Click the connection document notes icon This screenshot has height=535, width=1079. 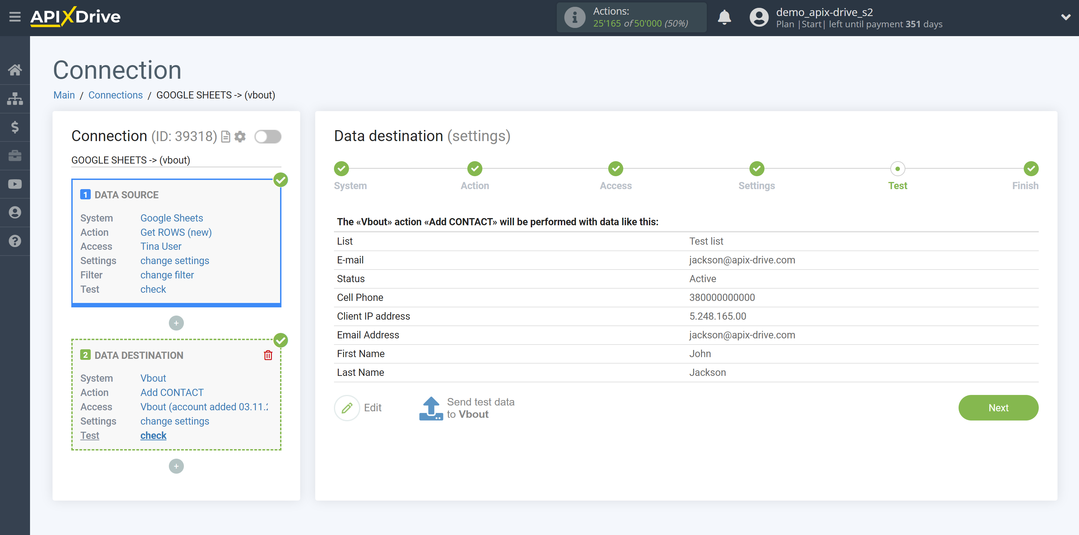[x=226, y=137]
